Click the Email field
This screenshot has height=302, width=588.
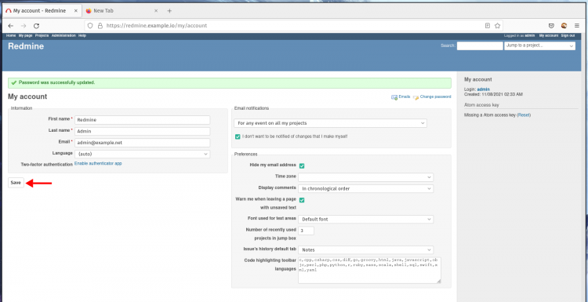[142, 143]
